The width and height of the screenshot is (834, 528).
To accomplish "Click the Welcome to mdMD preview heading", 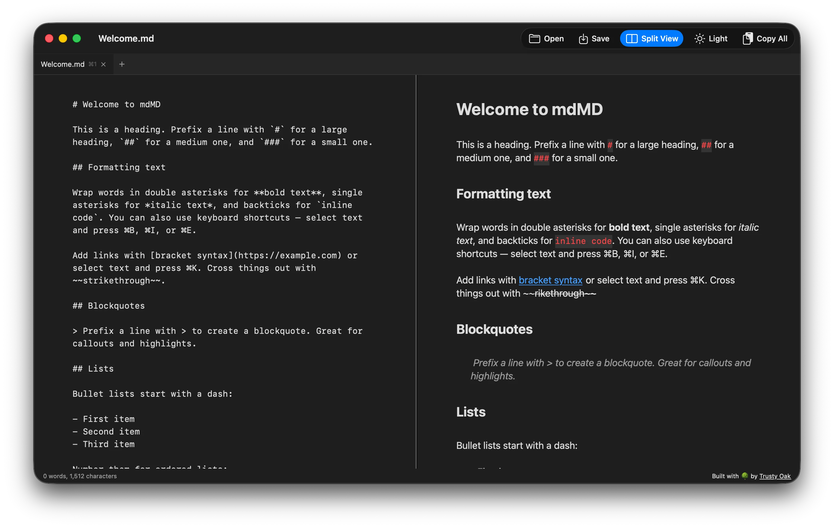I will [x=529, y=109].
